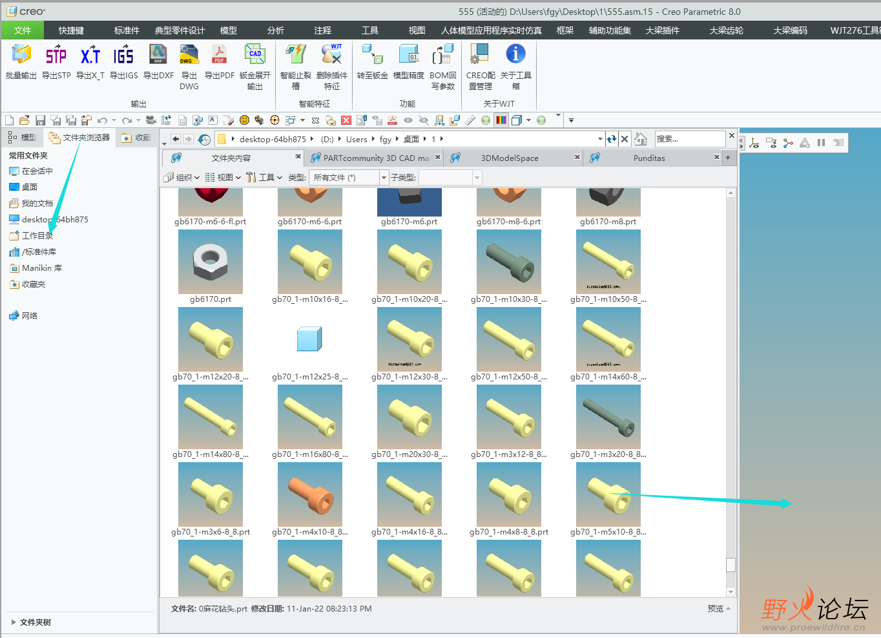Click the BOM回写参数 icon
Screen dimensions: 881x638
[443, 54]
